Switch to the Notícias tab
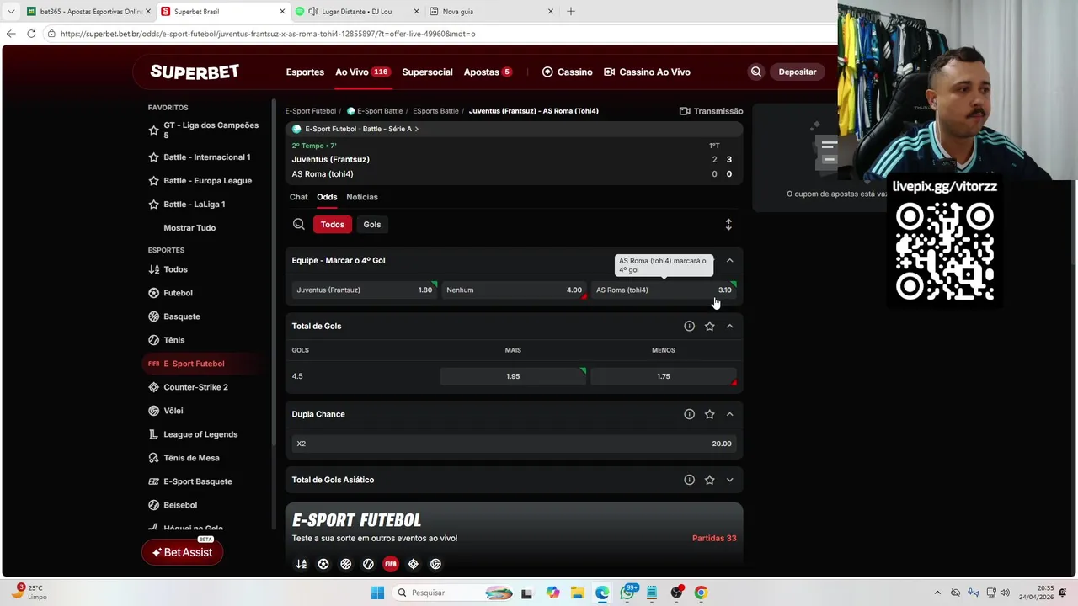The width and height of the screenshot is (1078, 606). point(362,197)
